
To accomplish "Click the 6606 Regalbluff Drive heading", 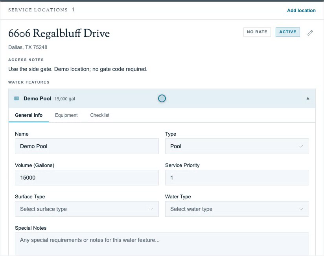I will (x=59, y=33).
